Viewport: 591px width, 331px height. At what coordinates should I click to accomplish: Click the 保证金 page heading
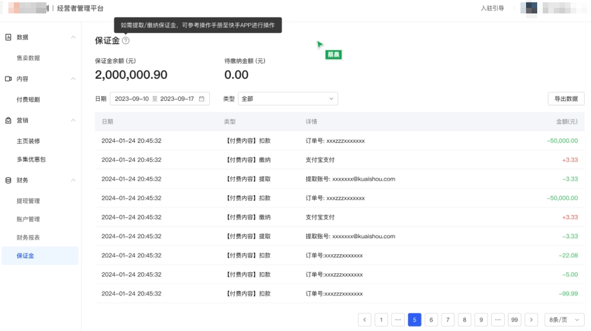coord(107,41)
